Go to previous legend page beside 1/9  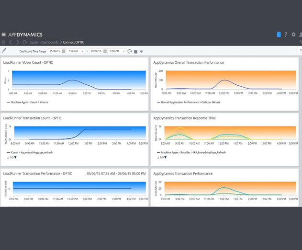158,158
